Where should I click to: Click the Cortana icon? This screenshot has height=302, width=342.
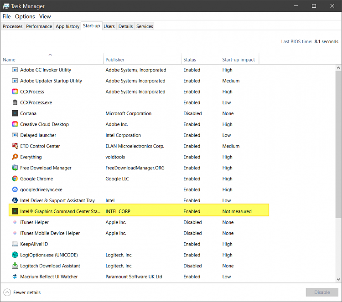[x=15, y=113]
